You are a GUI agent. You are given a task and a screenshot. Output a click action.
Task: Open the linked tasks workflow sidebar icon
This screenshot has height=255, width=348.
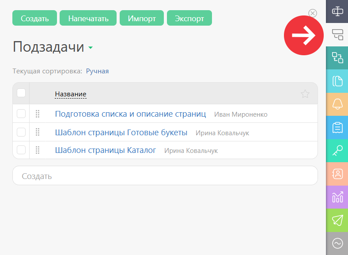click(337, 58)
